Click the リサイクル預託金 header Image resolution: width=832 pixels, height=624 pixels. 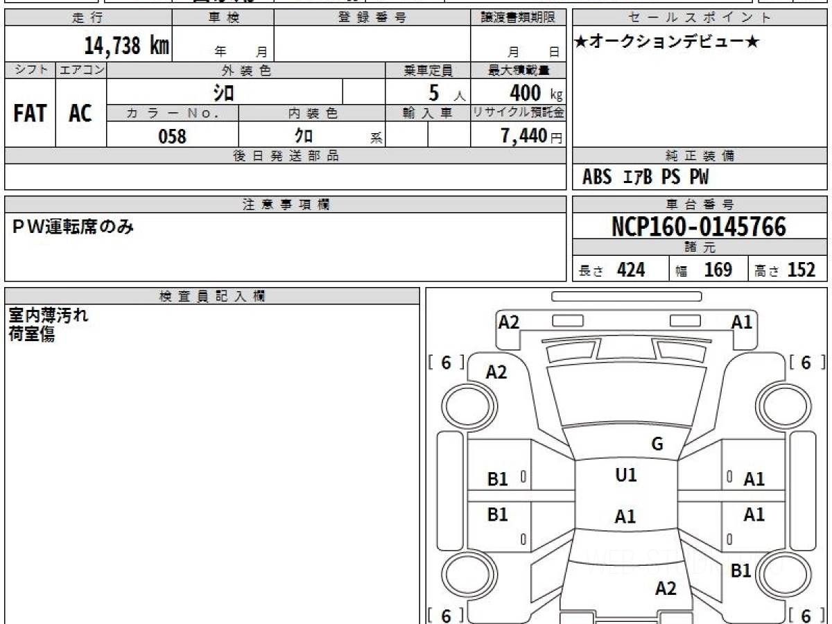[518, 113]
